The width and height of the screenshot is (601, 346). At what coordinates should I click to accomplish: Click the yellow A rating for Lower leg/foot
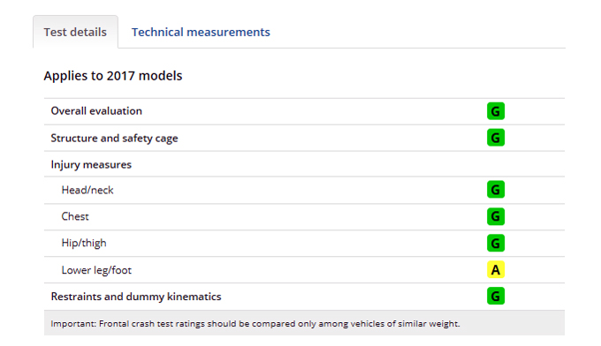pos(496,269)
